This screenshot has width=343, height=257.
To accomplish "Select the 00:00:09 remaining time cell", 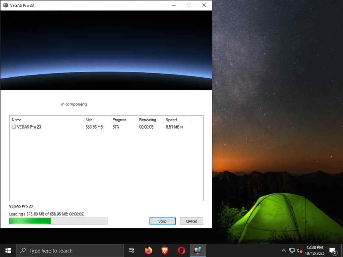I will 146,127.
